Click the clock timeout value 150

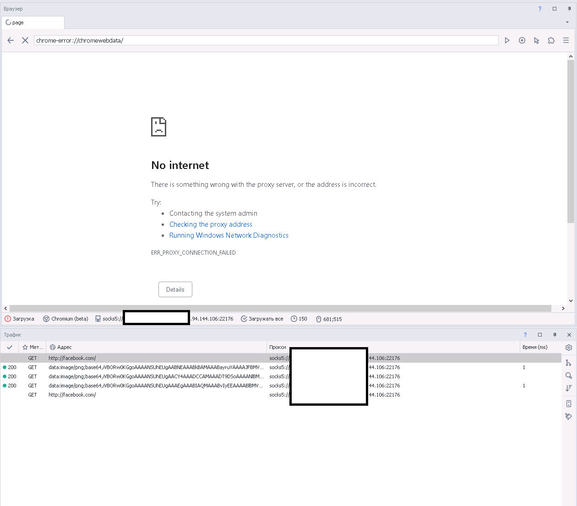click(299, 319)
